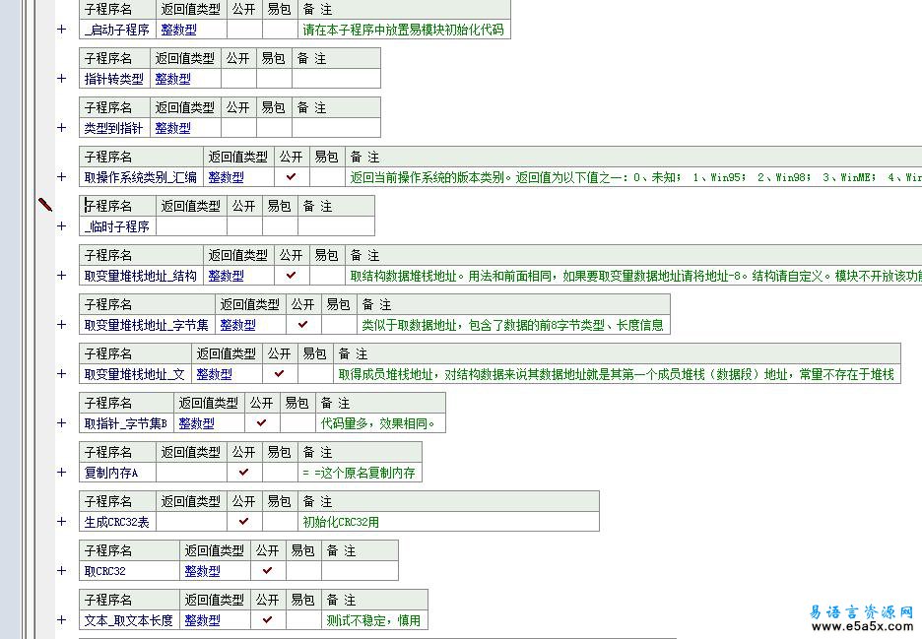
Task: Toggle 公开 check for 取指针_字节集B
Action: pos(262,422)
